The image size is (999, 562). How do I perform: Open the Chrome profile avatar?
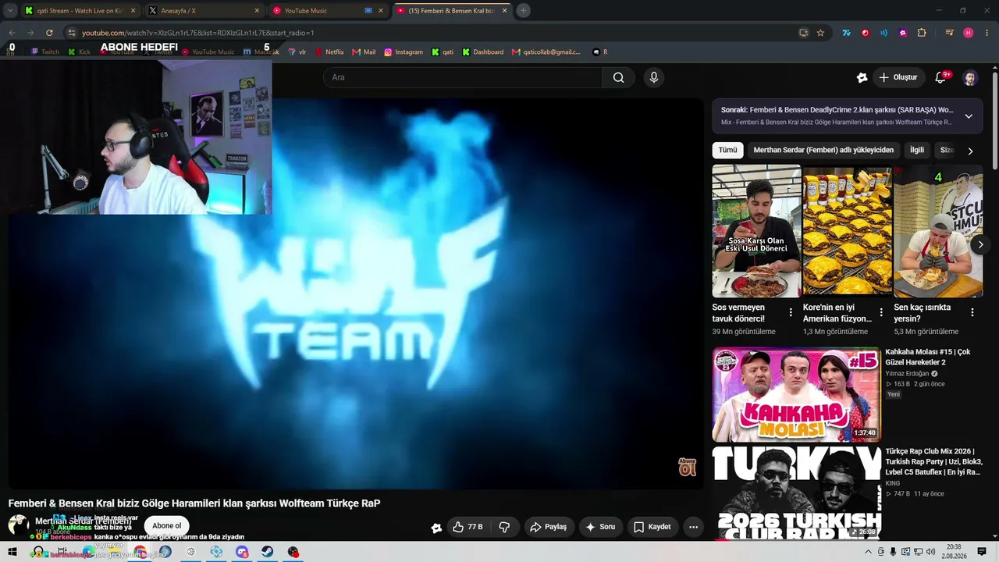969,33
